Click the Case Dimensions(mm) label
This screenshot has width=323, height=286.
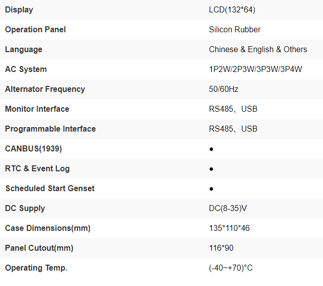click(x=48, y=228)
